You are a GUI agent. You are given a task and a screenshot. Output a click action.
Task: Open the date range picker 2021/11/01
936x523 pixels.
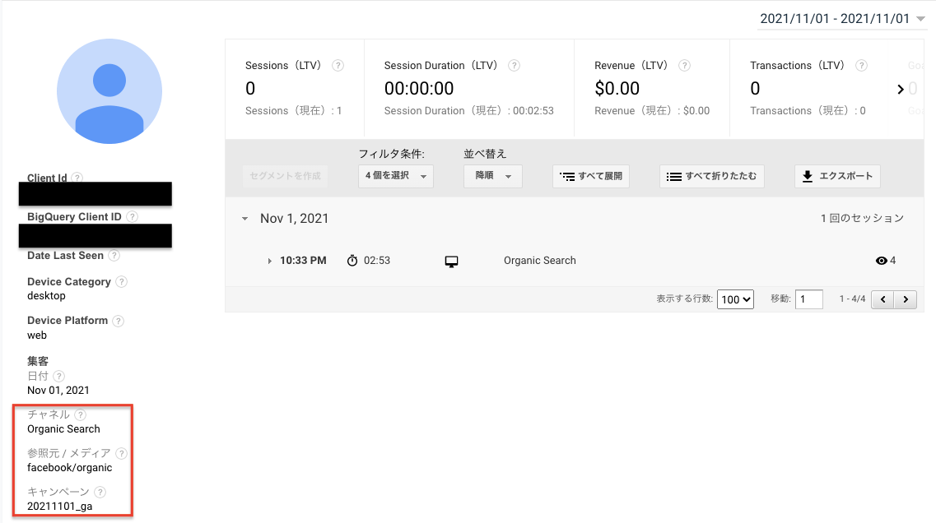tap(841, 18)
